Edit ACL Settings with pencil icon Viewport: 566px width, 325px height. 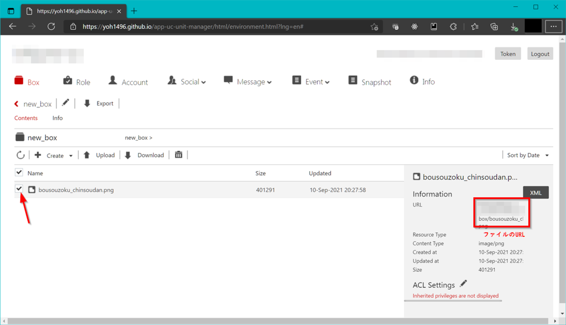[x=463, y=283]
